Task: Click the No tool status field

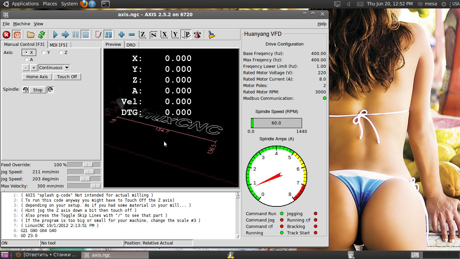Action: pos(82,243)
